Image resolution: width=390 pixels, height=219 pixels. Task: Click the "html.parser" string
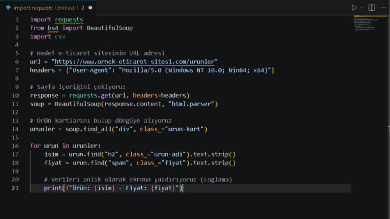point(191,104)
